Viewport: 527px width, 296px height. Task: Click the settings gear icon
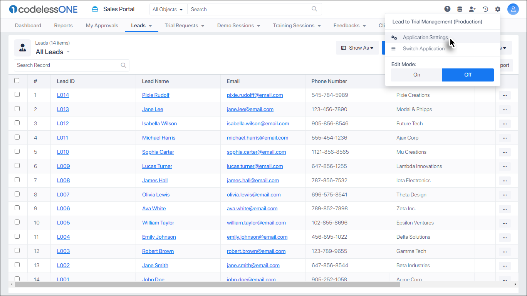coord(498,9)
